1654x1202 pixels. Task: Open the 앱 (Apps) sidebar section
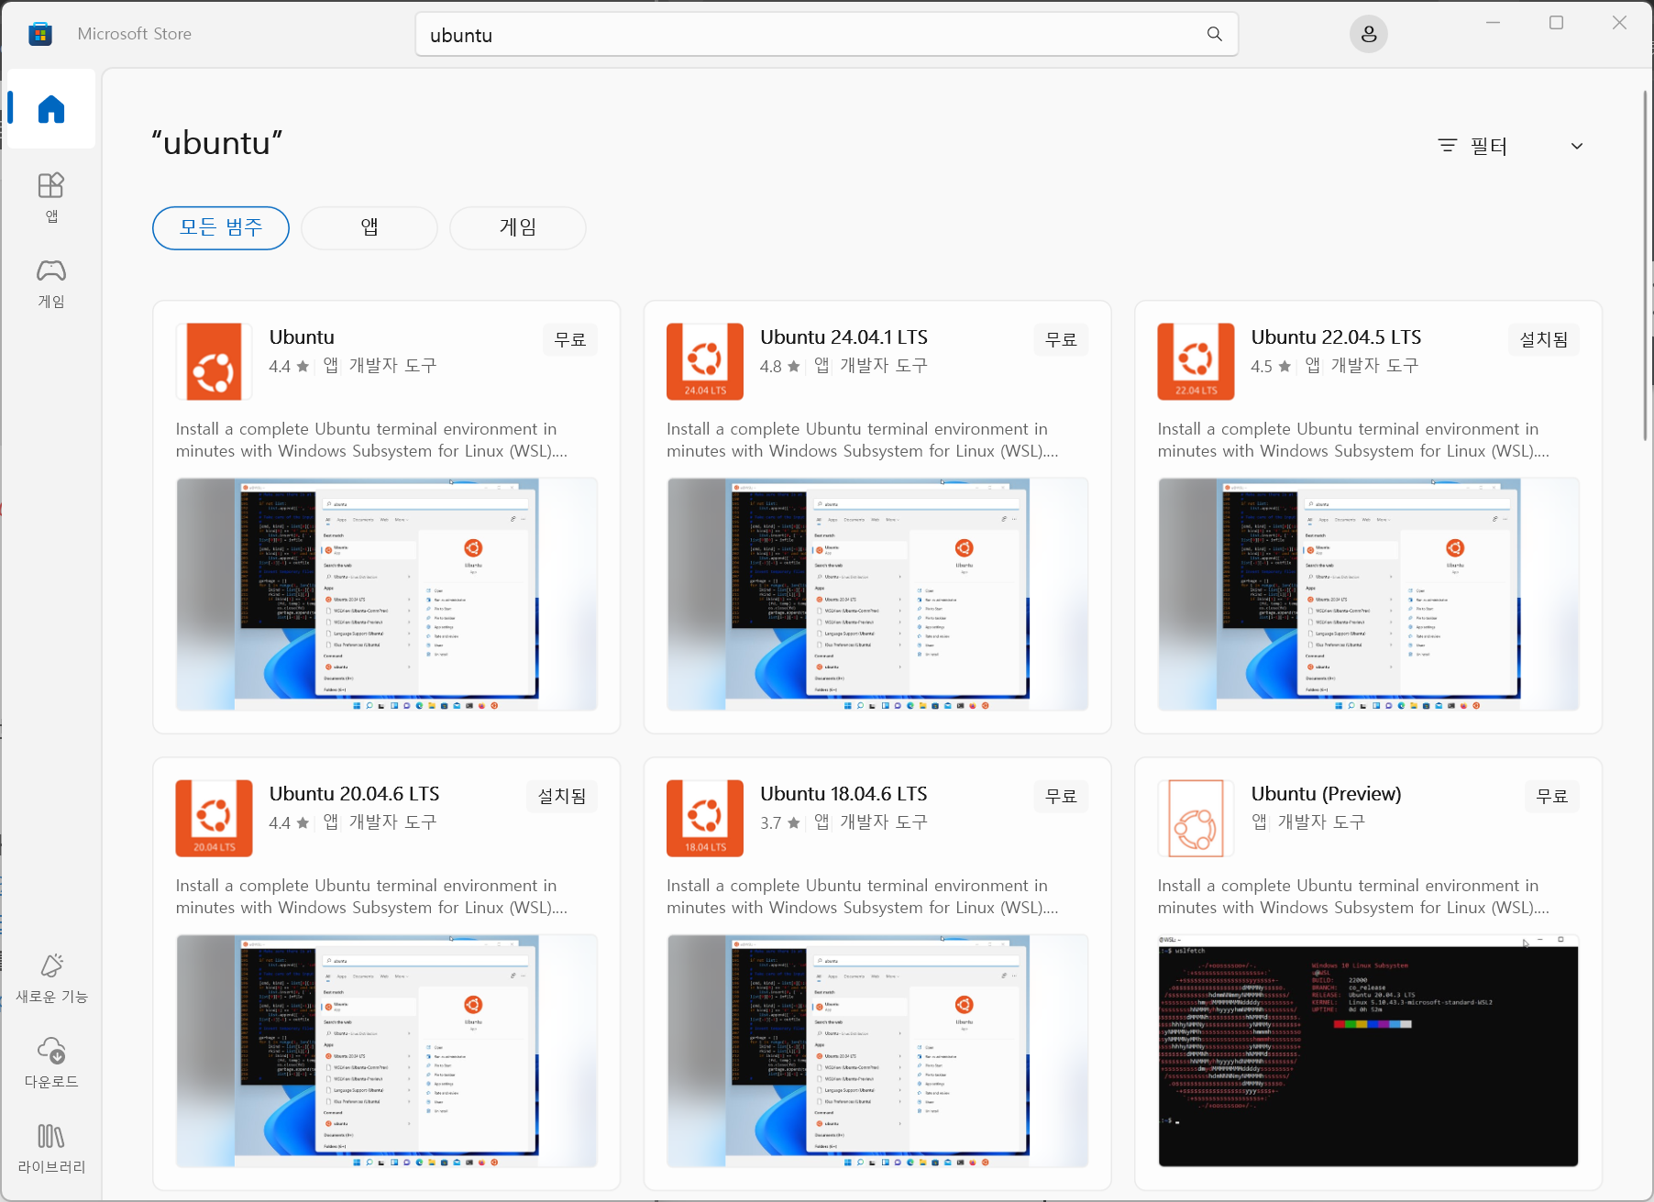click(x=51, y=197)
